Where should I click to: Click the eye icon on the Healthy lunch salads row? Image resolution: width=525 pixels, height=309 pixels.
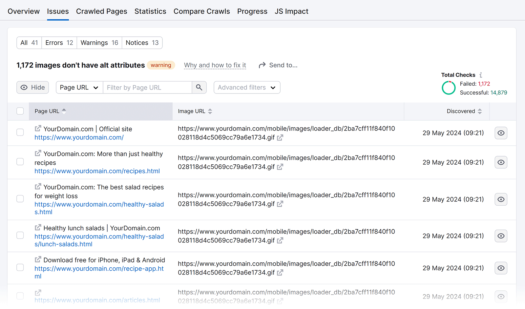pyautogui.click(x=501, y=236)
